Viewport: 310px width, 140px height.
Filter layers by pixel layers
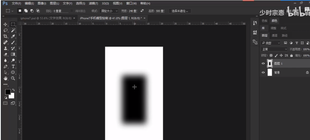[285, 43]
